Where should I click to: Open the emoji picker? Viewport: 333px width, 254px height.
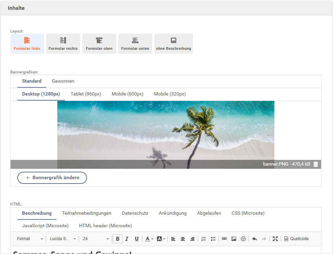point(243,239)
